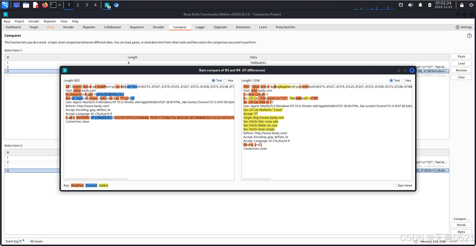Open the notifications bell icon
Image resolution: width=476 pixels, height=246 pixels.
pos(420,5)
